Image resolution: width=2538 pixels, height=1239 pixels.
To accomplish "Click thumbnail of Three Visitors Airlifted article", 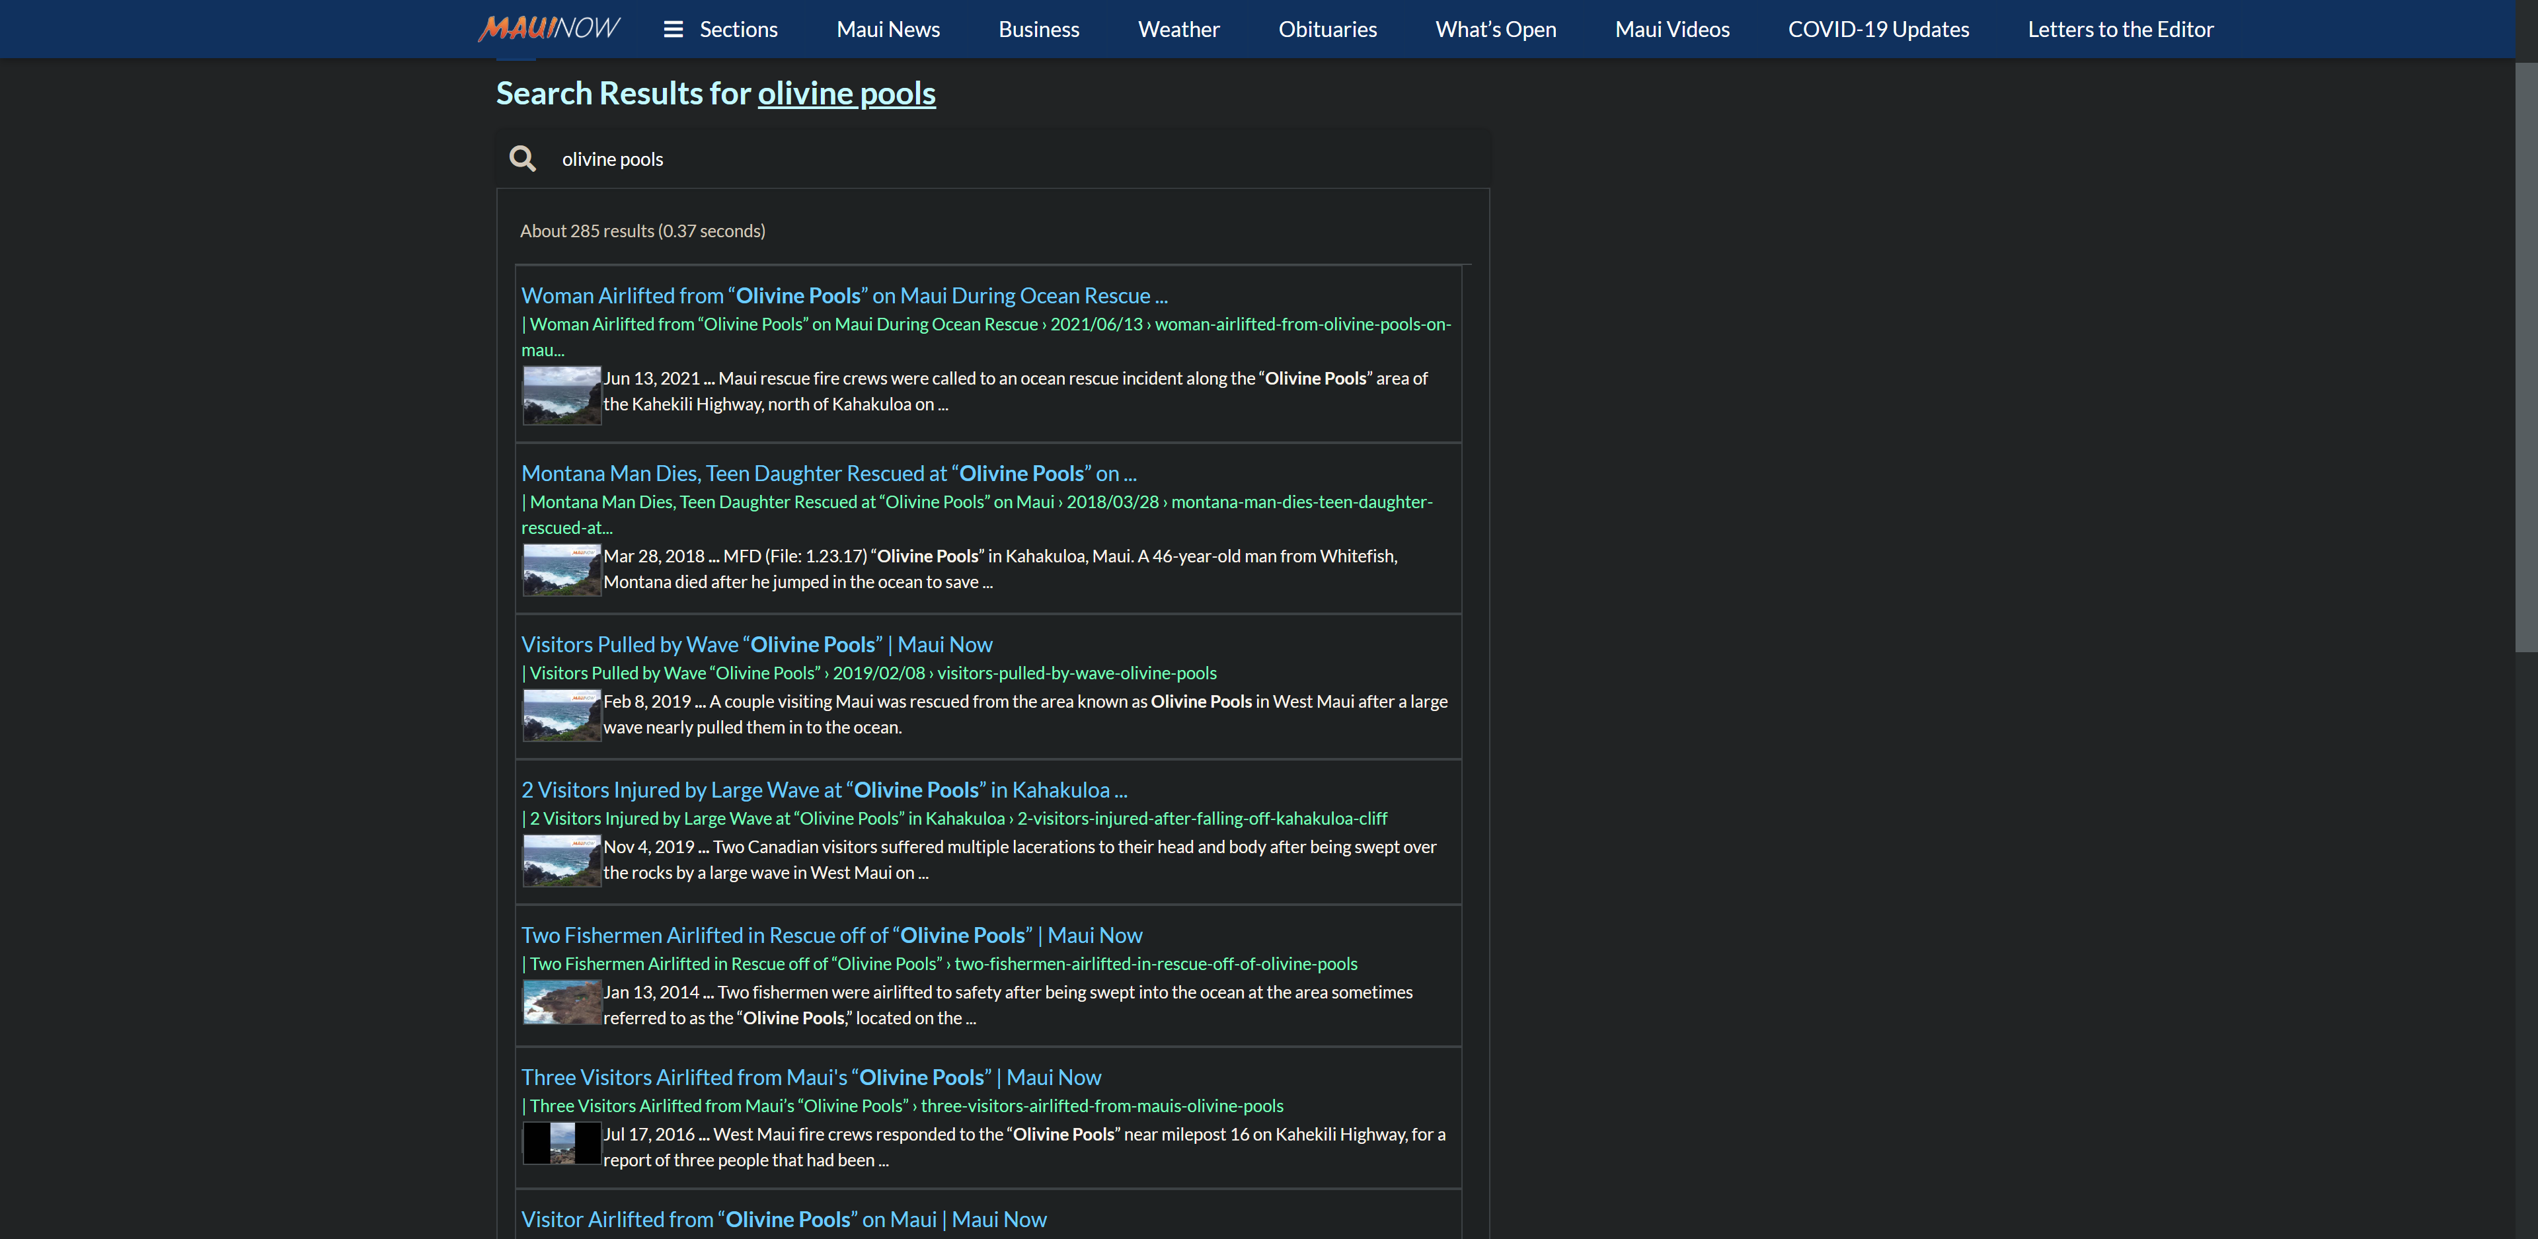I will coord(562,1143).
